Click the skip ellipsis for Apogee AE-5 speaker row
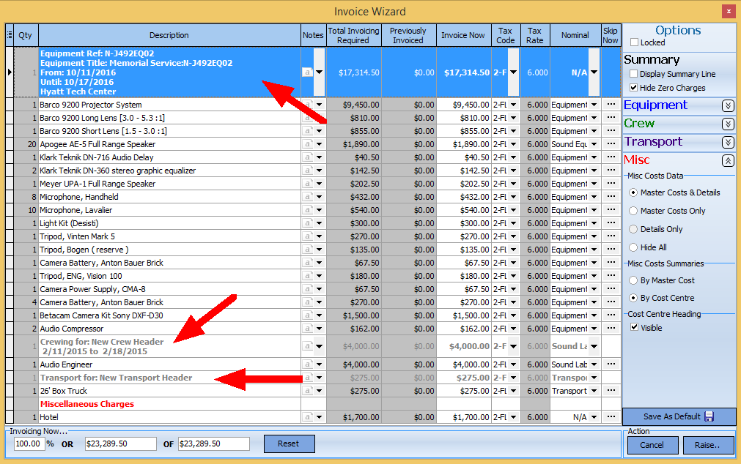 point(611,144)
